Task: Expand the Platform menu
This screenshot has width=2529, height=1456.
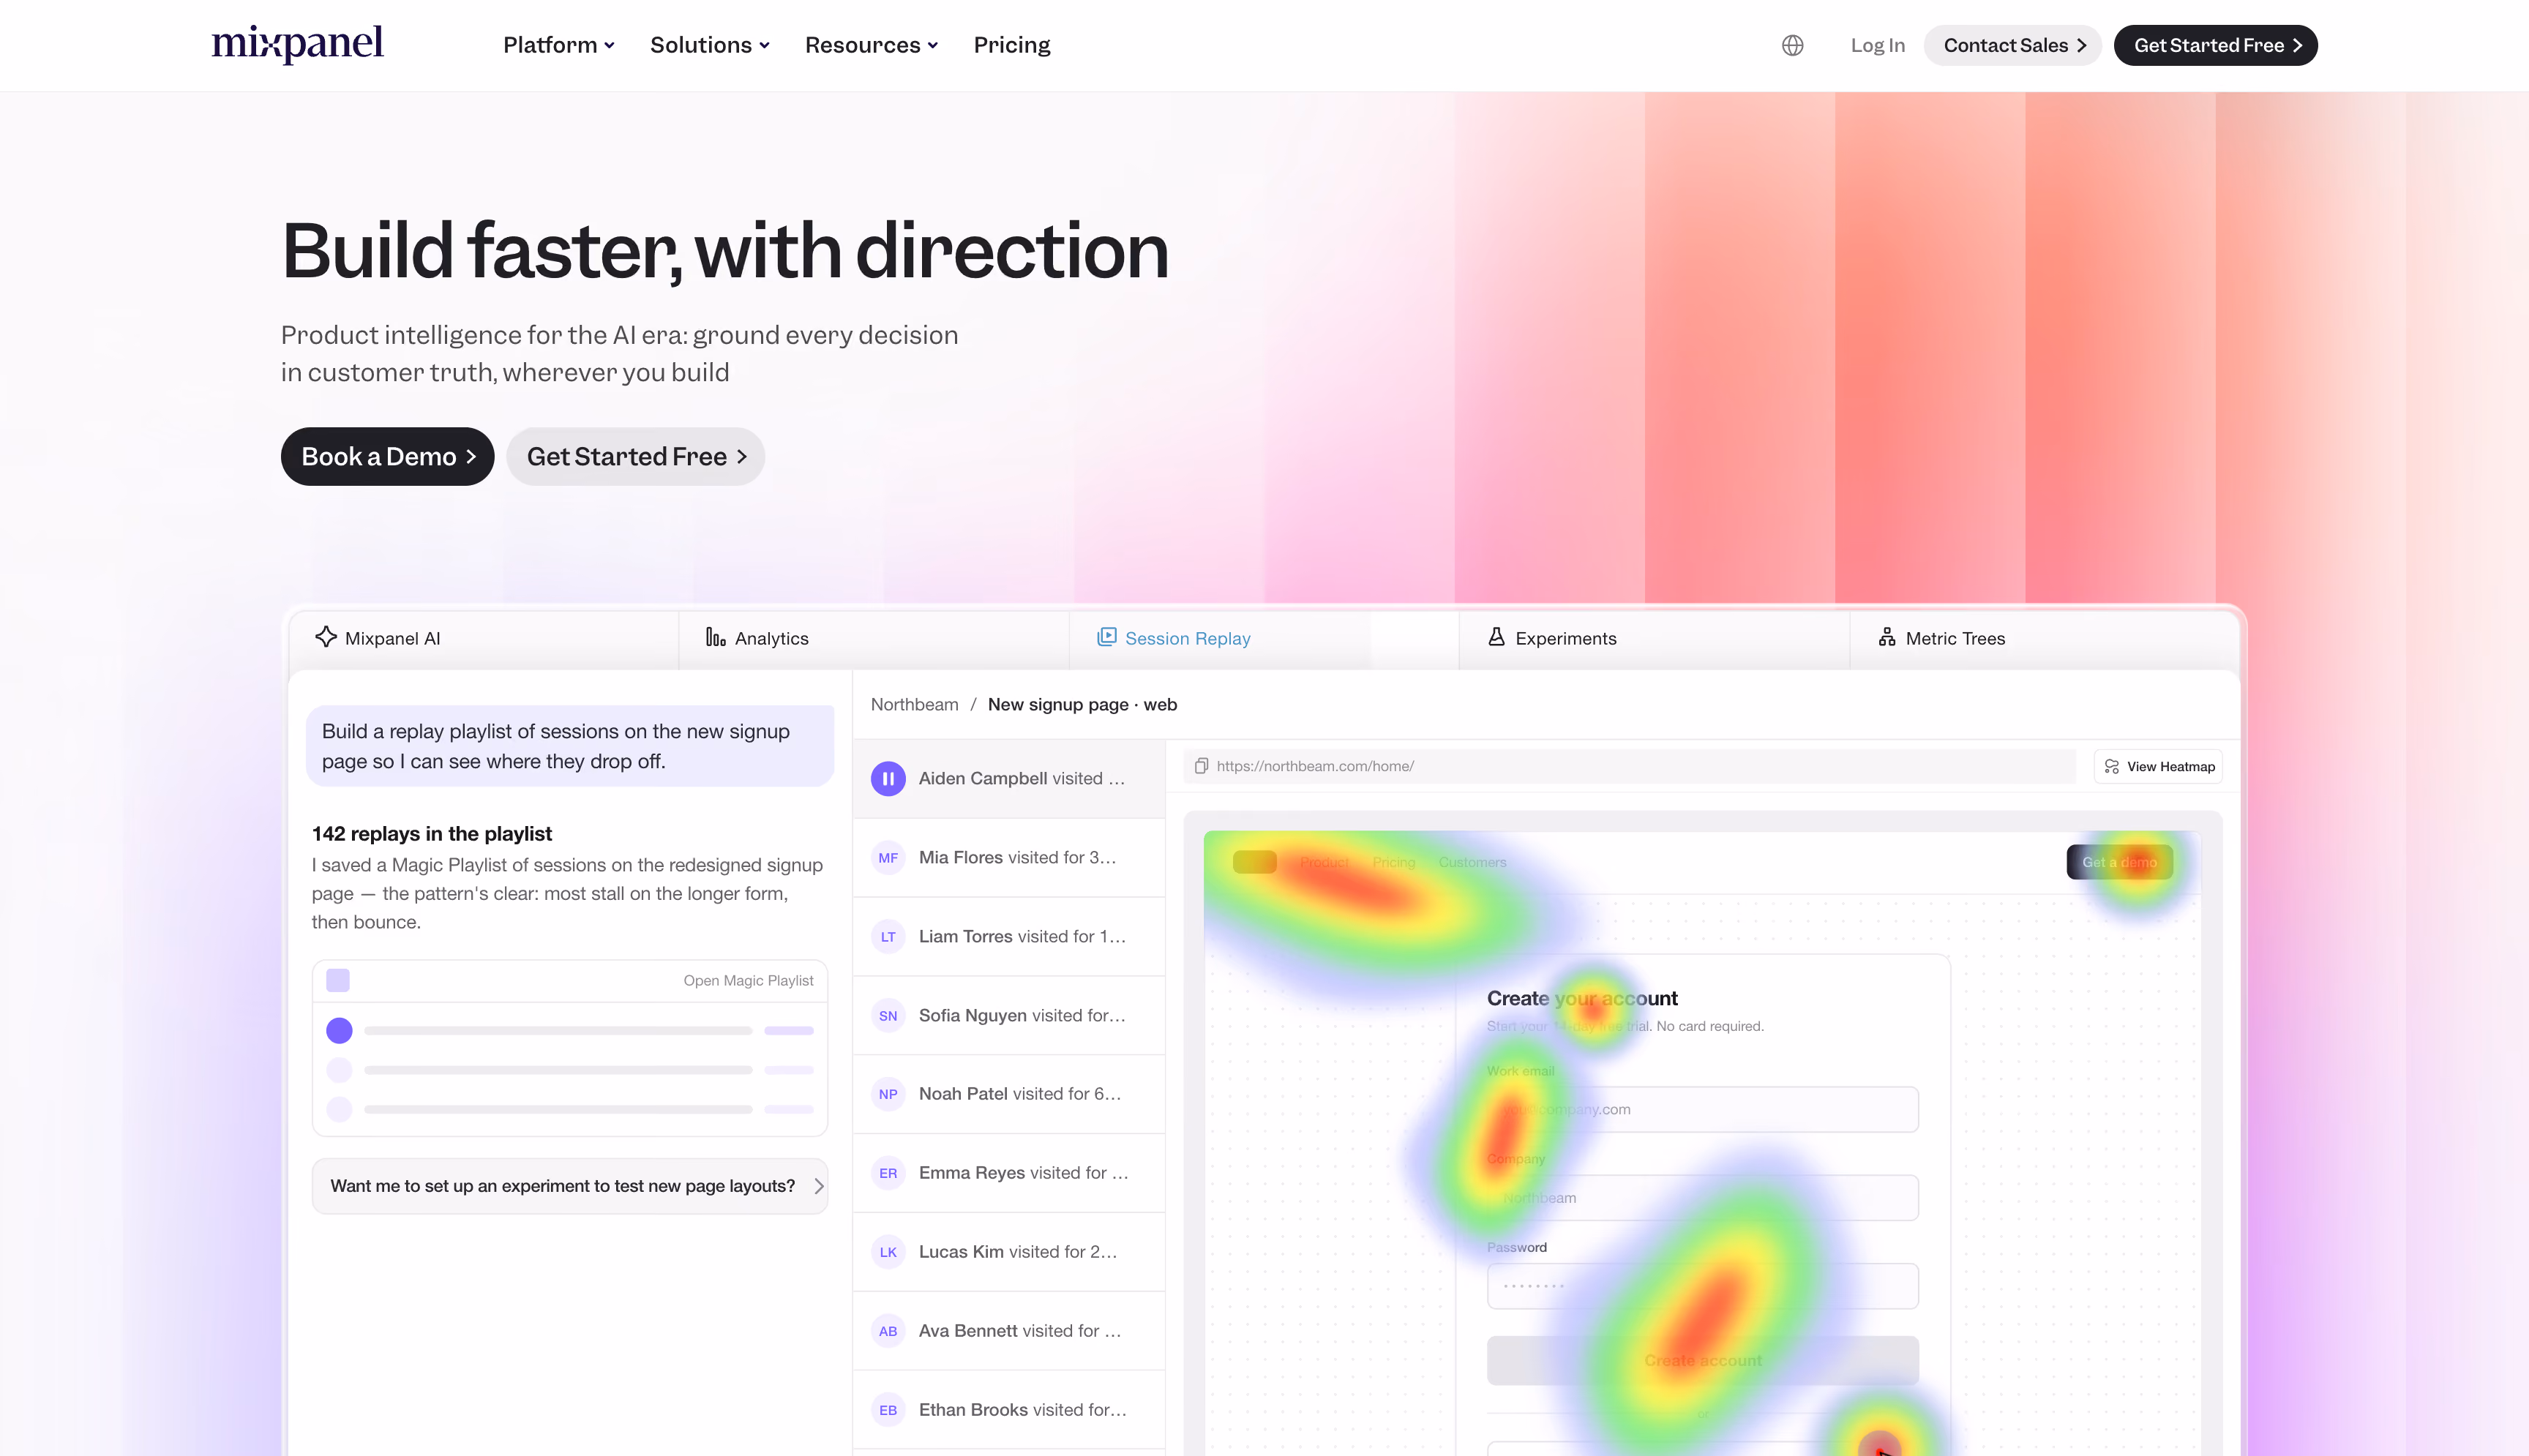Action: pyautogui.click(x=558, y=45)
